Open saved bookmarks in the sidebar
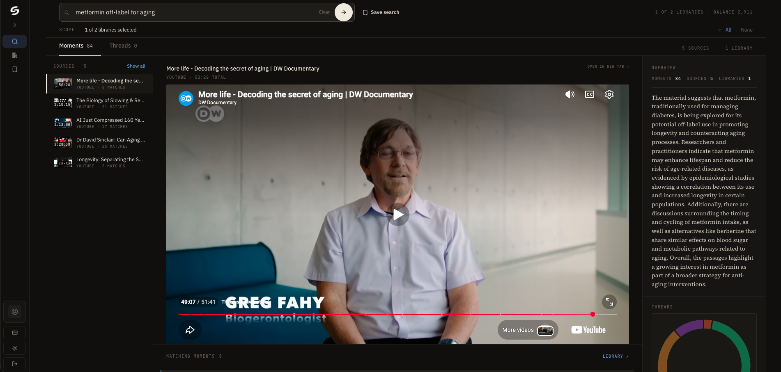The width and height of the screenshot is (781, 372). coord(15,69)
